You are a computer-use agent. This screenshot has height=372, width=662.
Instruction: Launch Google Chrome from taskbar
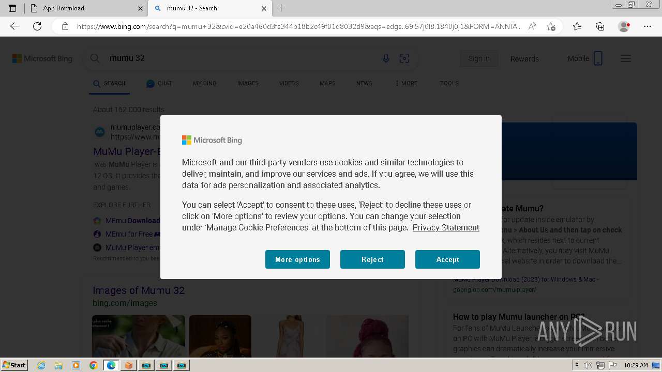pos(94,365)
